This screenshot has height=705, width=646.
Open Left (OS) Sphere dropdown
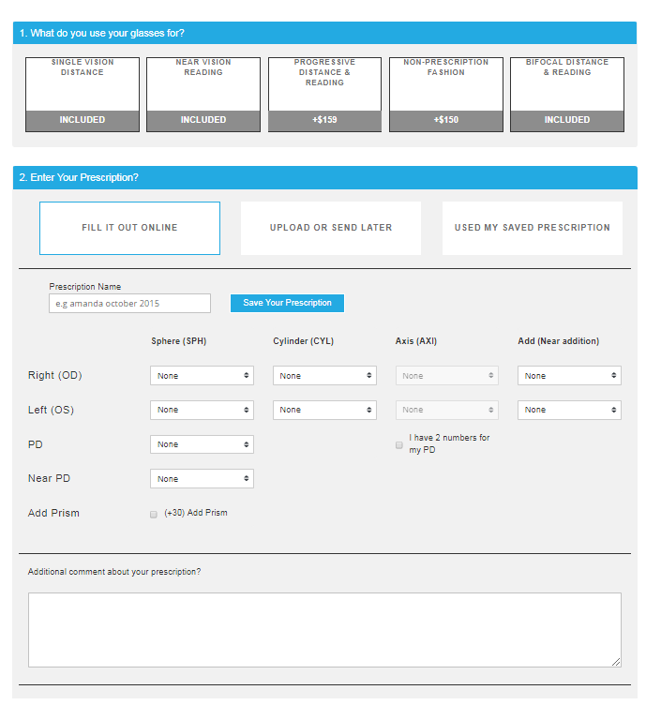point(202,410)
